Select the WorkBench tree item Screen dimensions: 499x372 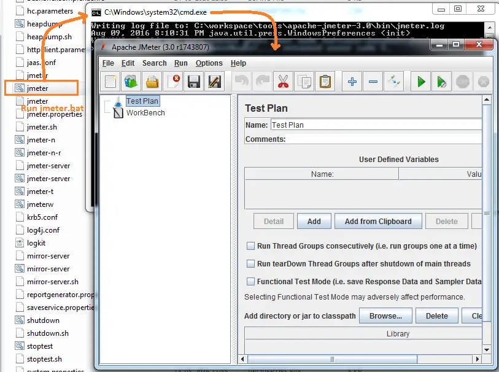click(x=145, y=113)
